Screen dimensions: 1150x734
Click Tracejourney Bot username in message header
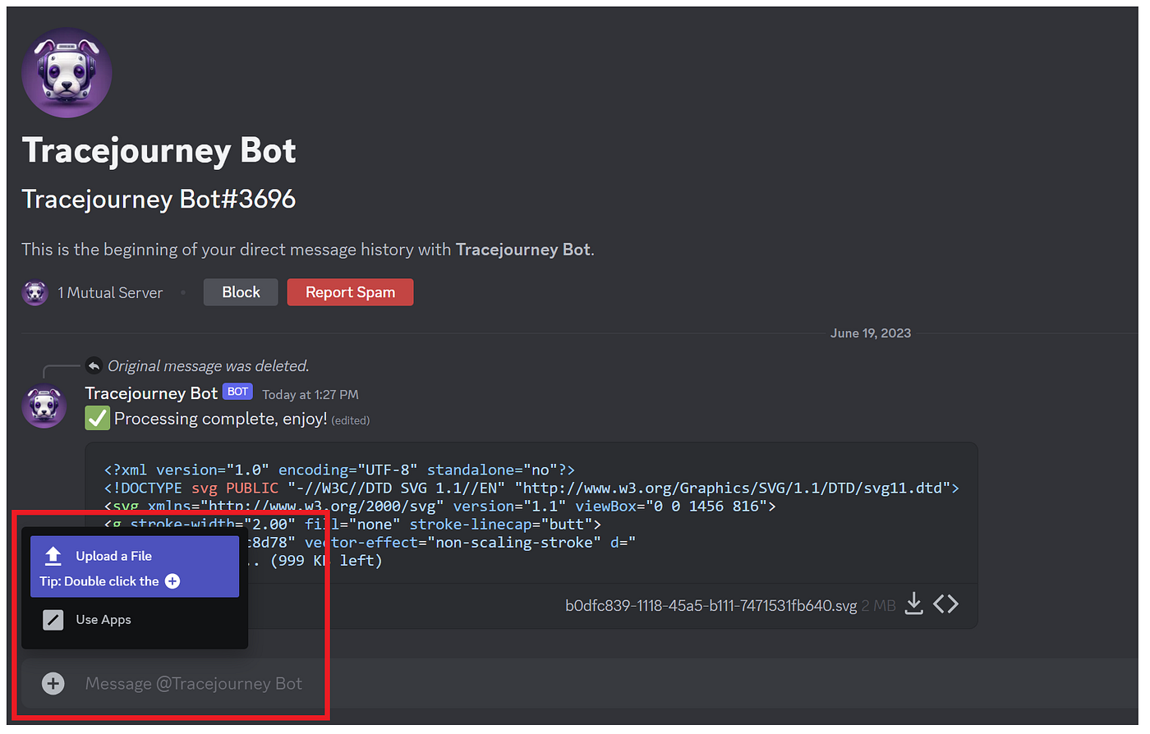point(151,393)
